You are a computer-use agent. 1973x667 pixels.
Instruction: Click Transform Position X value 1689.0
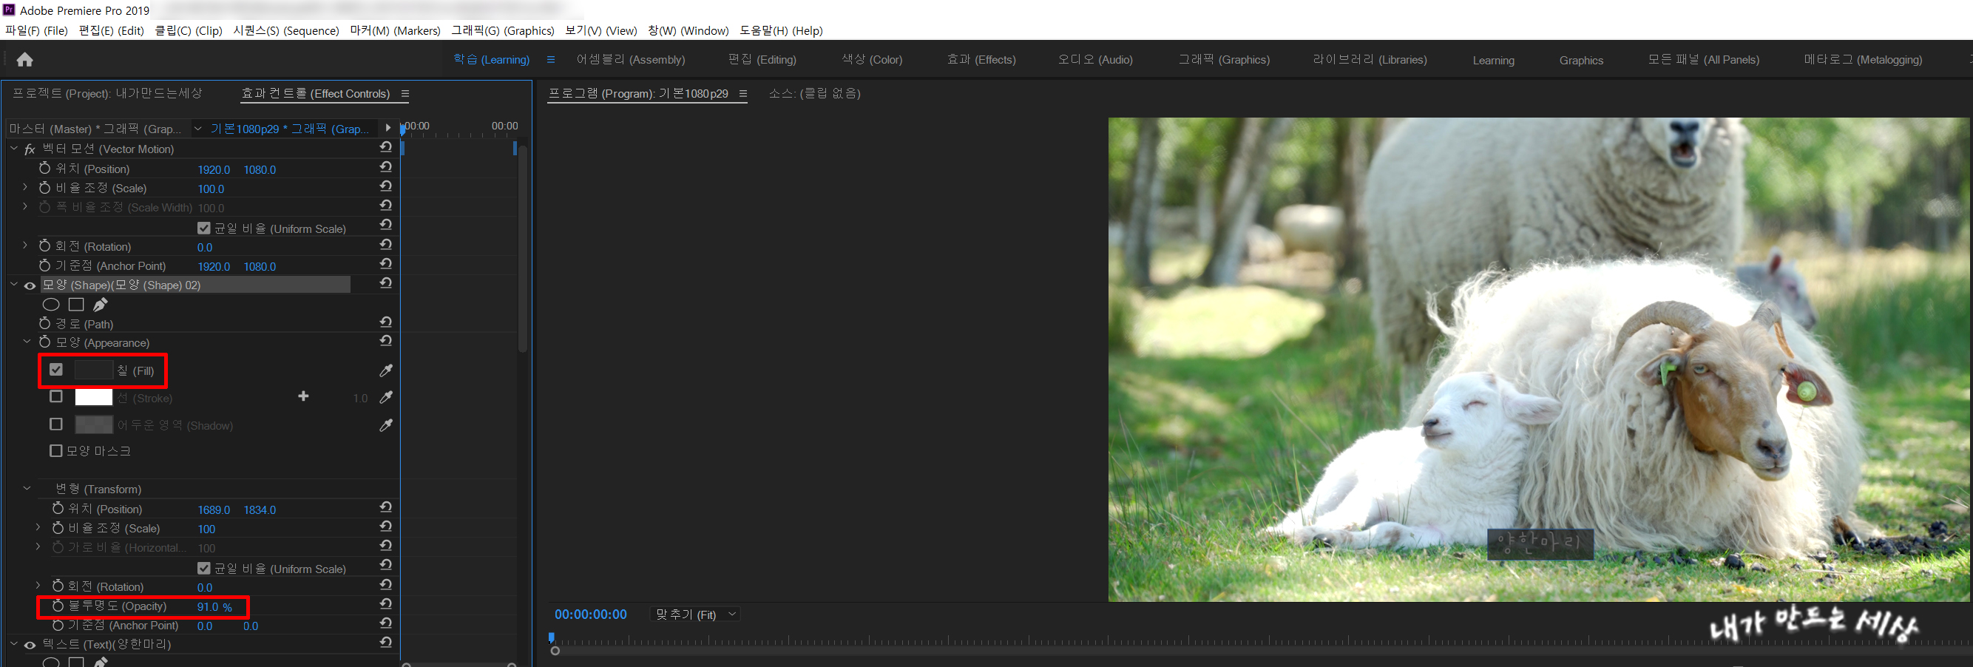point(214,510)
